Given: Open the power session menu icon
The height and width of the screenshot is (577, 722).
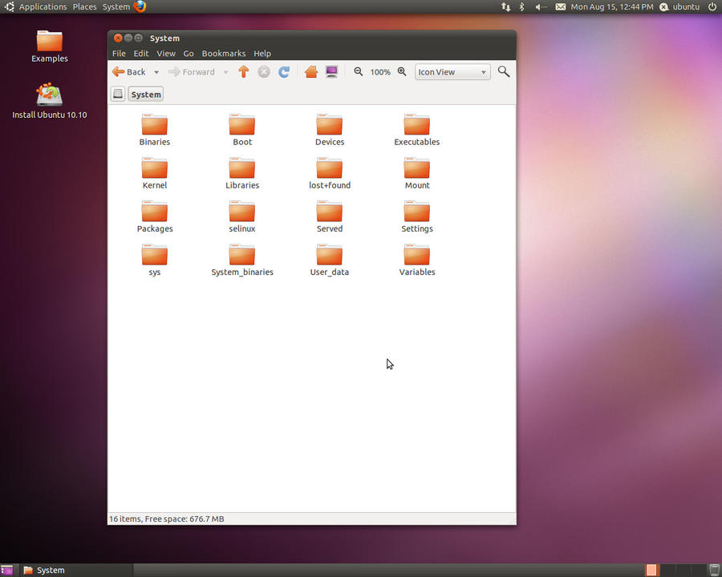Looking at the screenshot, I should pyautogui.click(x=712, y=7).
